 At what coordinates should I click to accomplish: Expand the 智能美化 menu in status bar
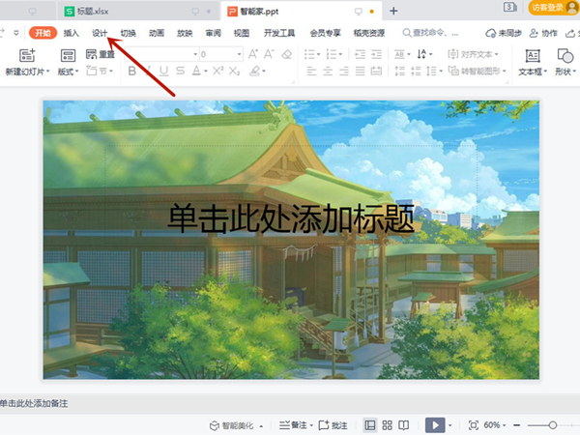242,425
